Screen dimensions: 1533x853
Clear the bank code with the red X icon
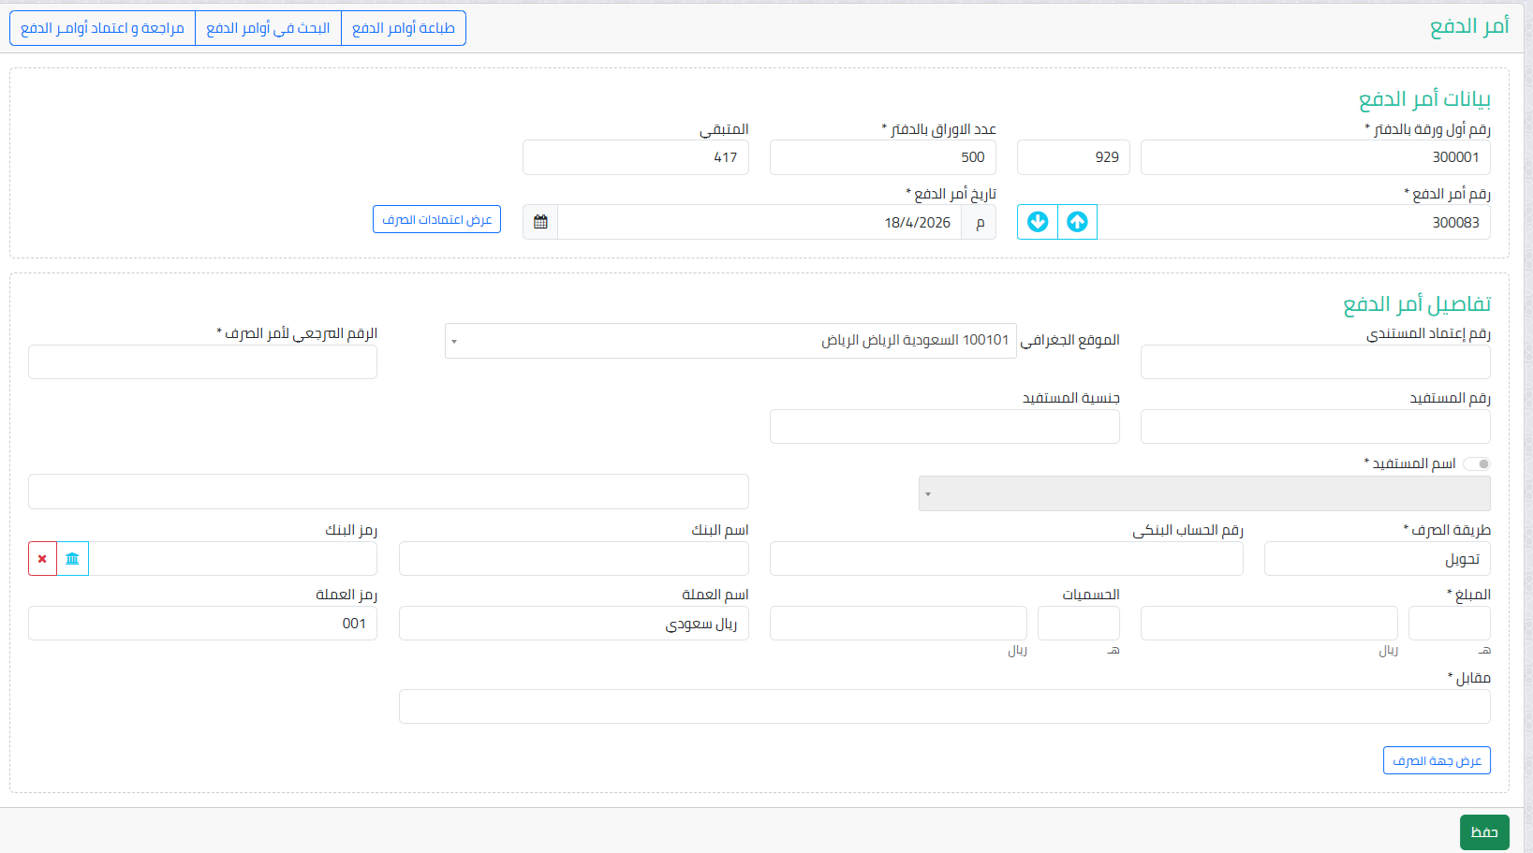(x=42, y=559)
